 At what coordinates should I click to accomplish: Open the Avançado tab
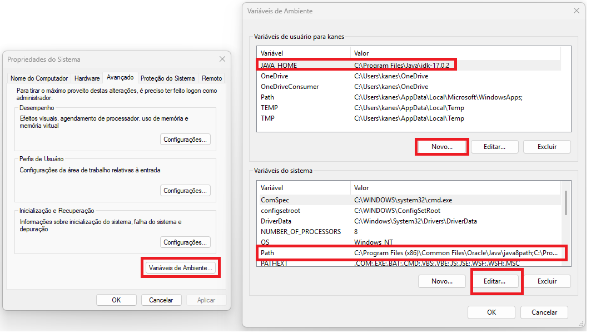pyautogui.click(x=120, y=78)
